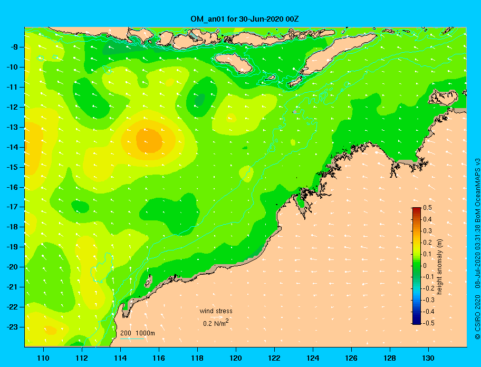The image size is (481, 367).
Task: Click the CSIRO 2020 copyright text
Action: tap(477, 317)
